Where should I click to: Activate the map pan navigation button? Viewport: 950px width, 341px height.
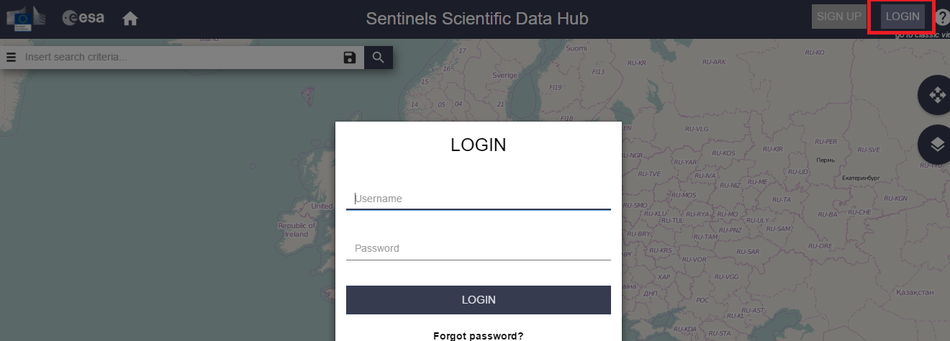936,95
